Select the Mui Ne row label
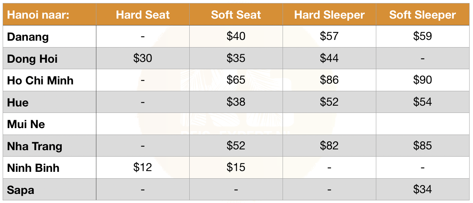 26,124
